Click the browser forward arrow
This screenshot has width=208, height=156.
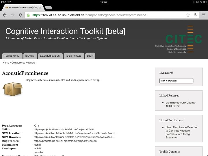pyautogui.click(x=13, y=15)
